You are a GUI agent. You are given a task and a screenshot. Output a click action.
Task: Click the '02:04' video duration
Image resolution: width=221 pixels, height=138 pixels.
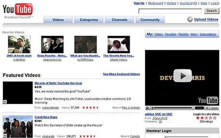coord(38,121)
